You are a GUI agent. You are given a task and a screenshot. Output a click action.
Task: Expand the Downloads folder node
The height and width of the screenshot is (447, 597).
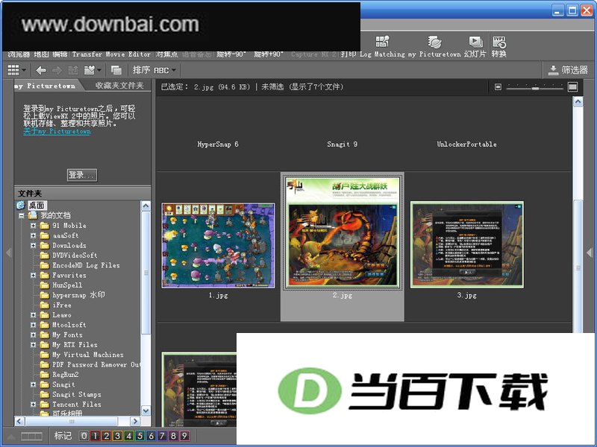pyautogui.click(x=34, y=245)
